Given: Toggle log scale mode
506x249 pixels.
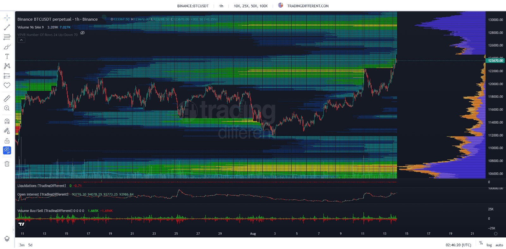Looking at the screenshot, I should (489, 245).
